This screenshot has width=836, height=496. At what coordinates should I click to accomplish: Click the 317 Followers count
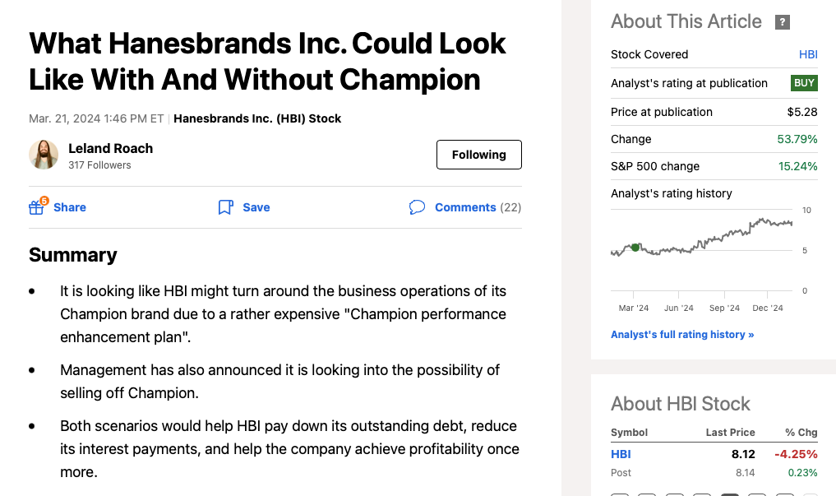(99, 165)
